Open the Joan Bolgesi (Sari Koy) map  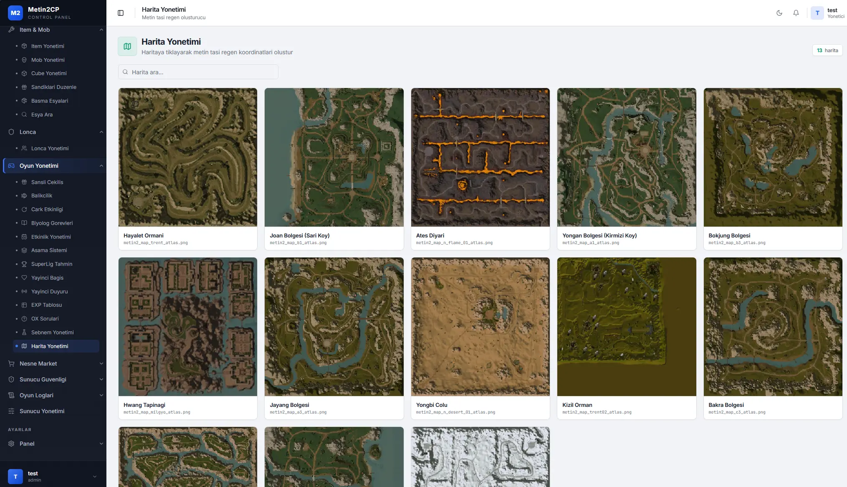pyautogui.click(x=334, y=157)
